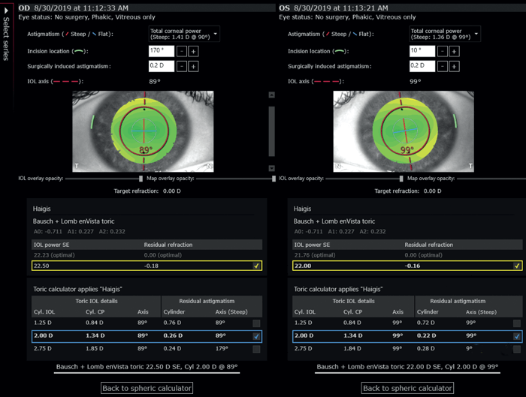Click OS residual refraction value -0.16
This screenshot has width=526, height=397.
413,266
